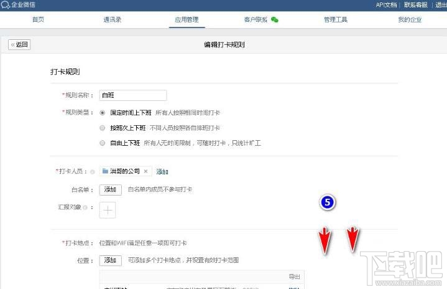Click help icon next to 汇报对象
Image resolution: width=447 pixels, height=289 pixels.
[85, 207]
